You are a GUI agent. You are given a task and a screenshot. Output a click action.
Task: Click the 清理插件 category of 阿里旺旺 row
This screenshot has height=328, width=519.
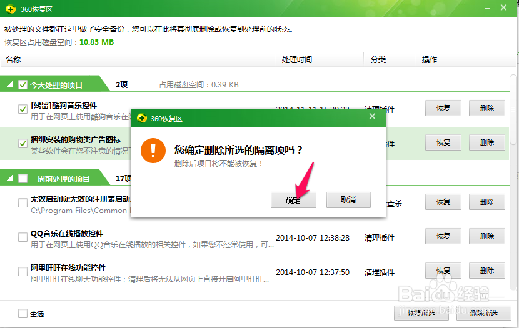[x=380, y=272]
